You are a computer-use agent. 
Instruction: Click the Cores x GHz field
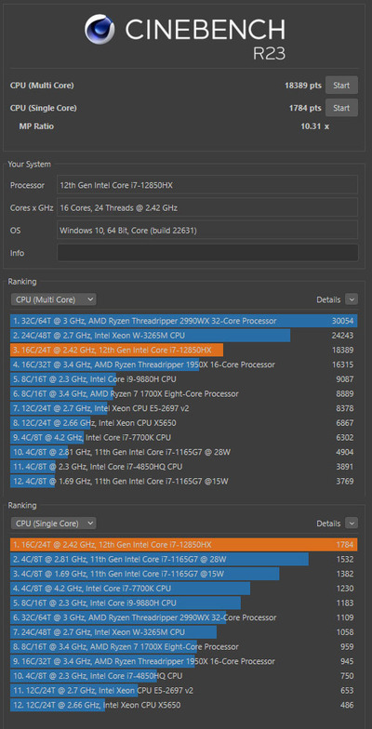207,207
